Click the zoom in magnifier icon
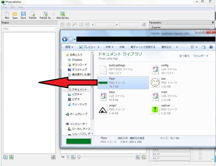This screenshot has width=216, height=166. point(138,157)
